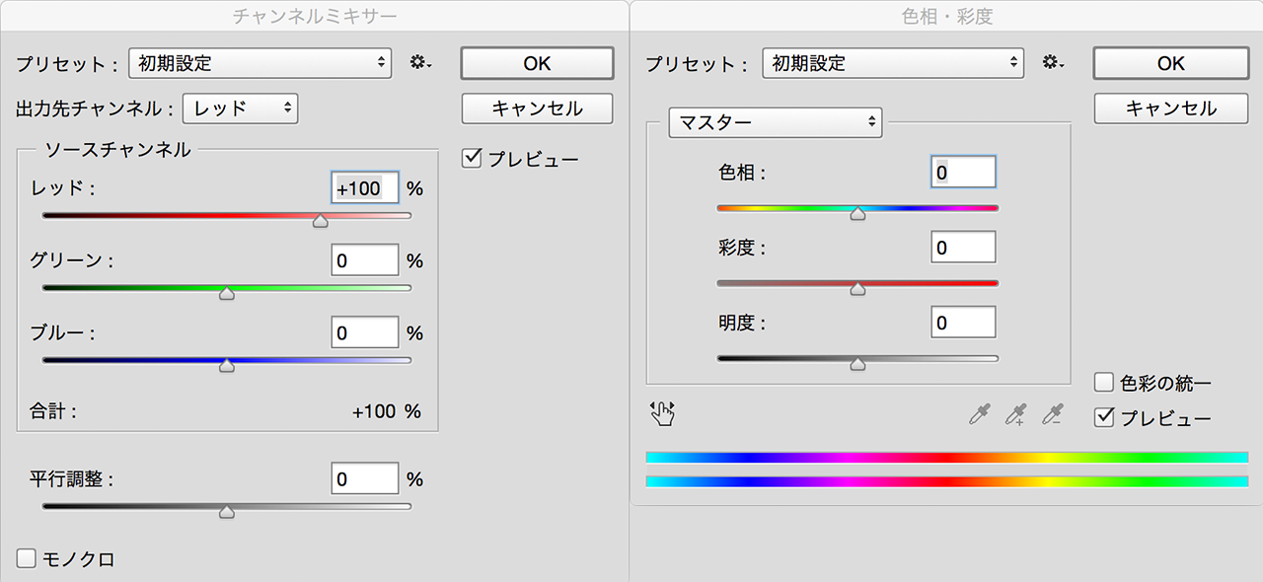
Task: Click キャンセル in the Hue/Saturation dialog
Action: pos(1170,109)
